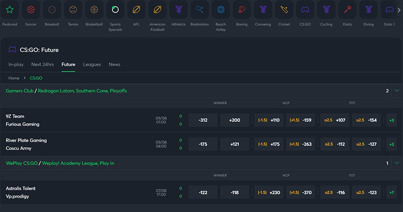Switch to the In-play tab
The width and height of the screenshot is (403, 212).
coord(16,64)
